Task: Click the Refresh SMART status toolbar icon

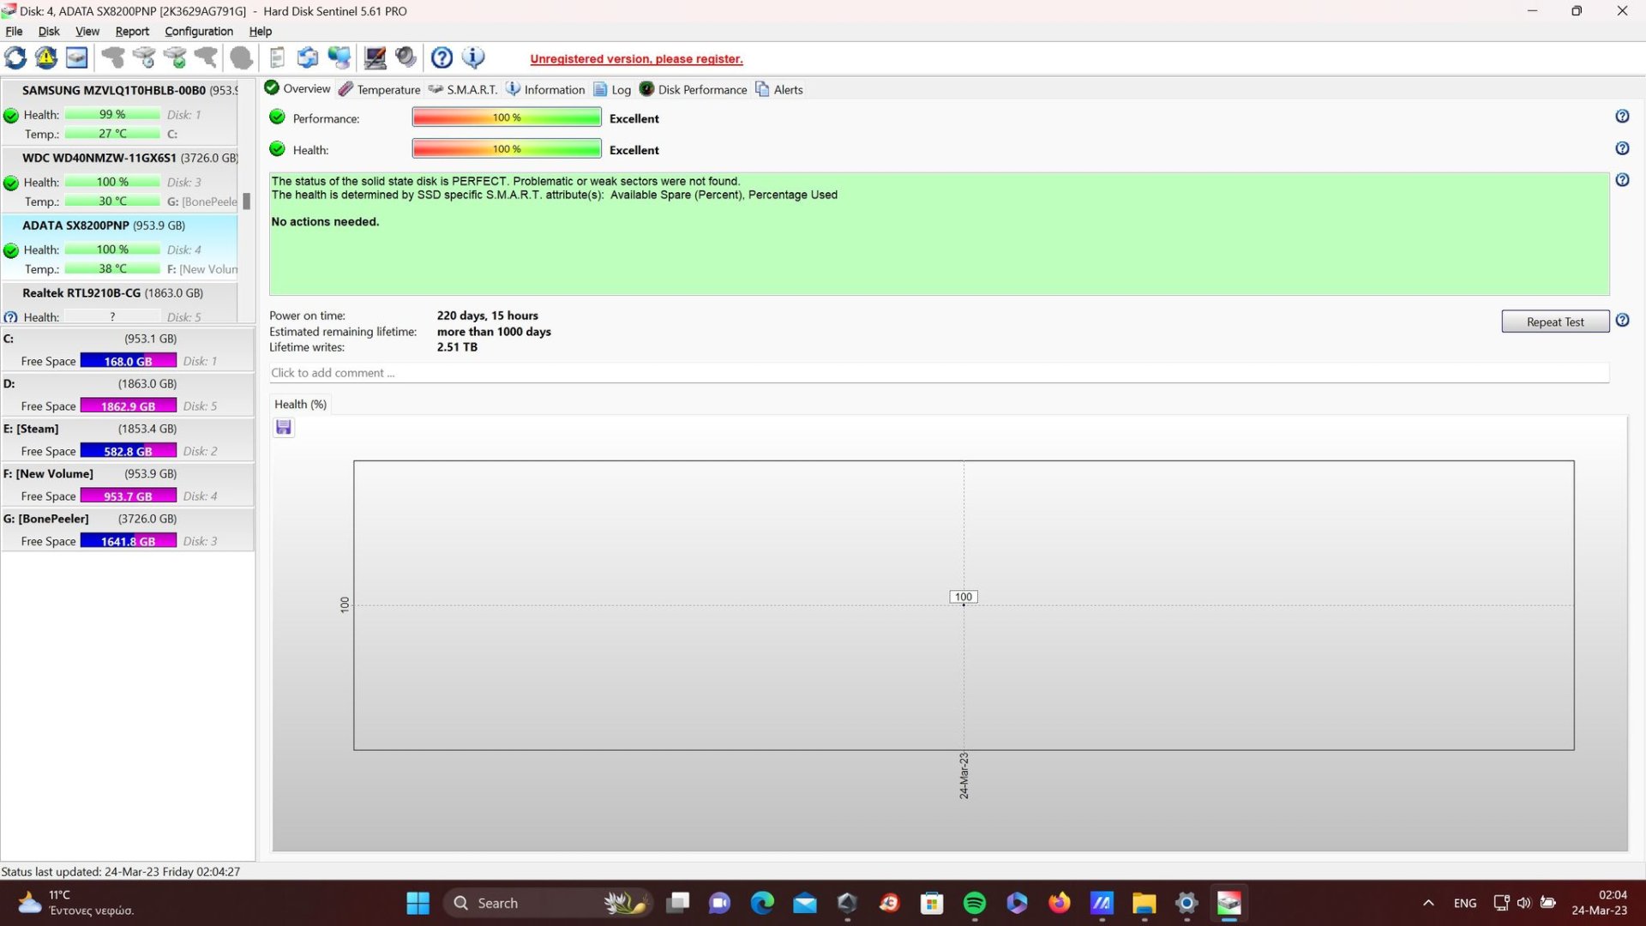Action: click(15, 58)
